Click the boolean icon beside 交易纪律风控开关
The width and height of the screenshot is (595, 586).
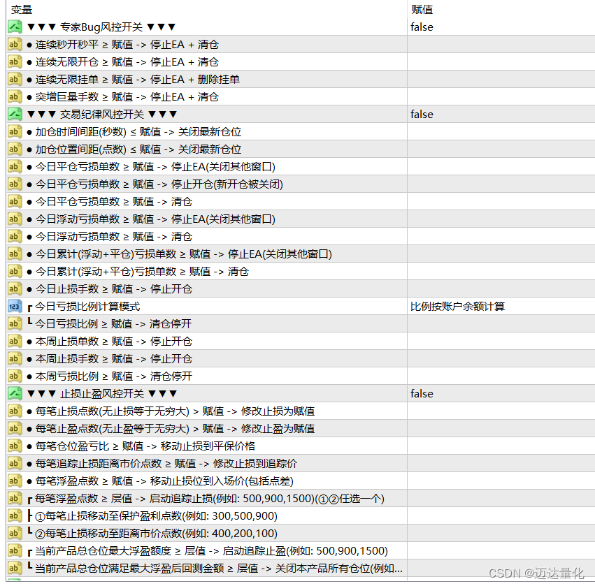point(15,114)
